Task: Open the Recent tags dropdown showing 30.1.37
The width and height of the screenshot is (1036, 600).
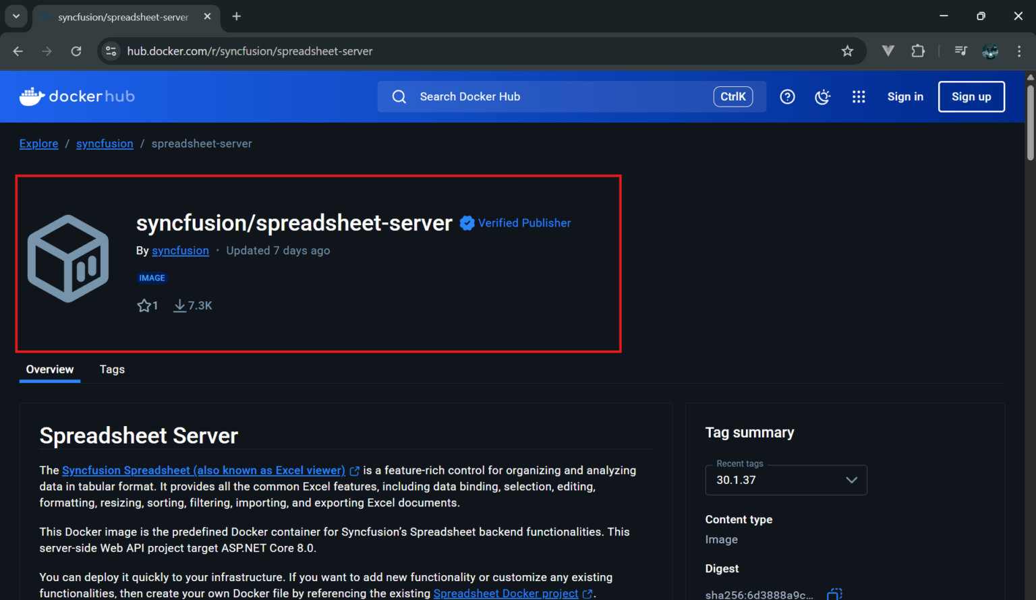Action: pyautogui.click(x=851, y=479)
